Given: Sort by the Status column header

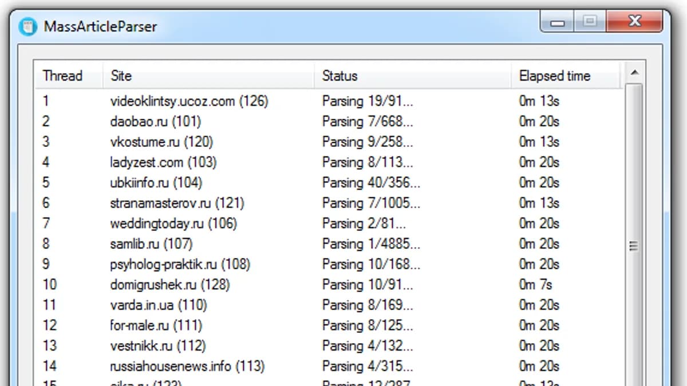Looking at the screenshot, I should (413, 76).
